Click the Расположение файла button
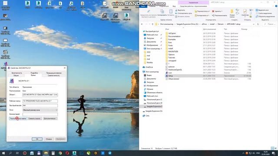 tap(18, 118)
